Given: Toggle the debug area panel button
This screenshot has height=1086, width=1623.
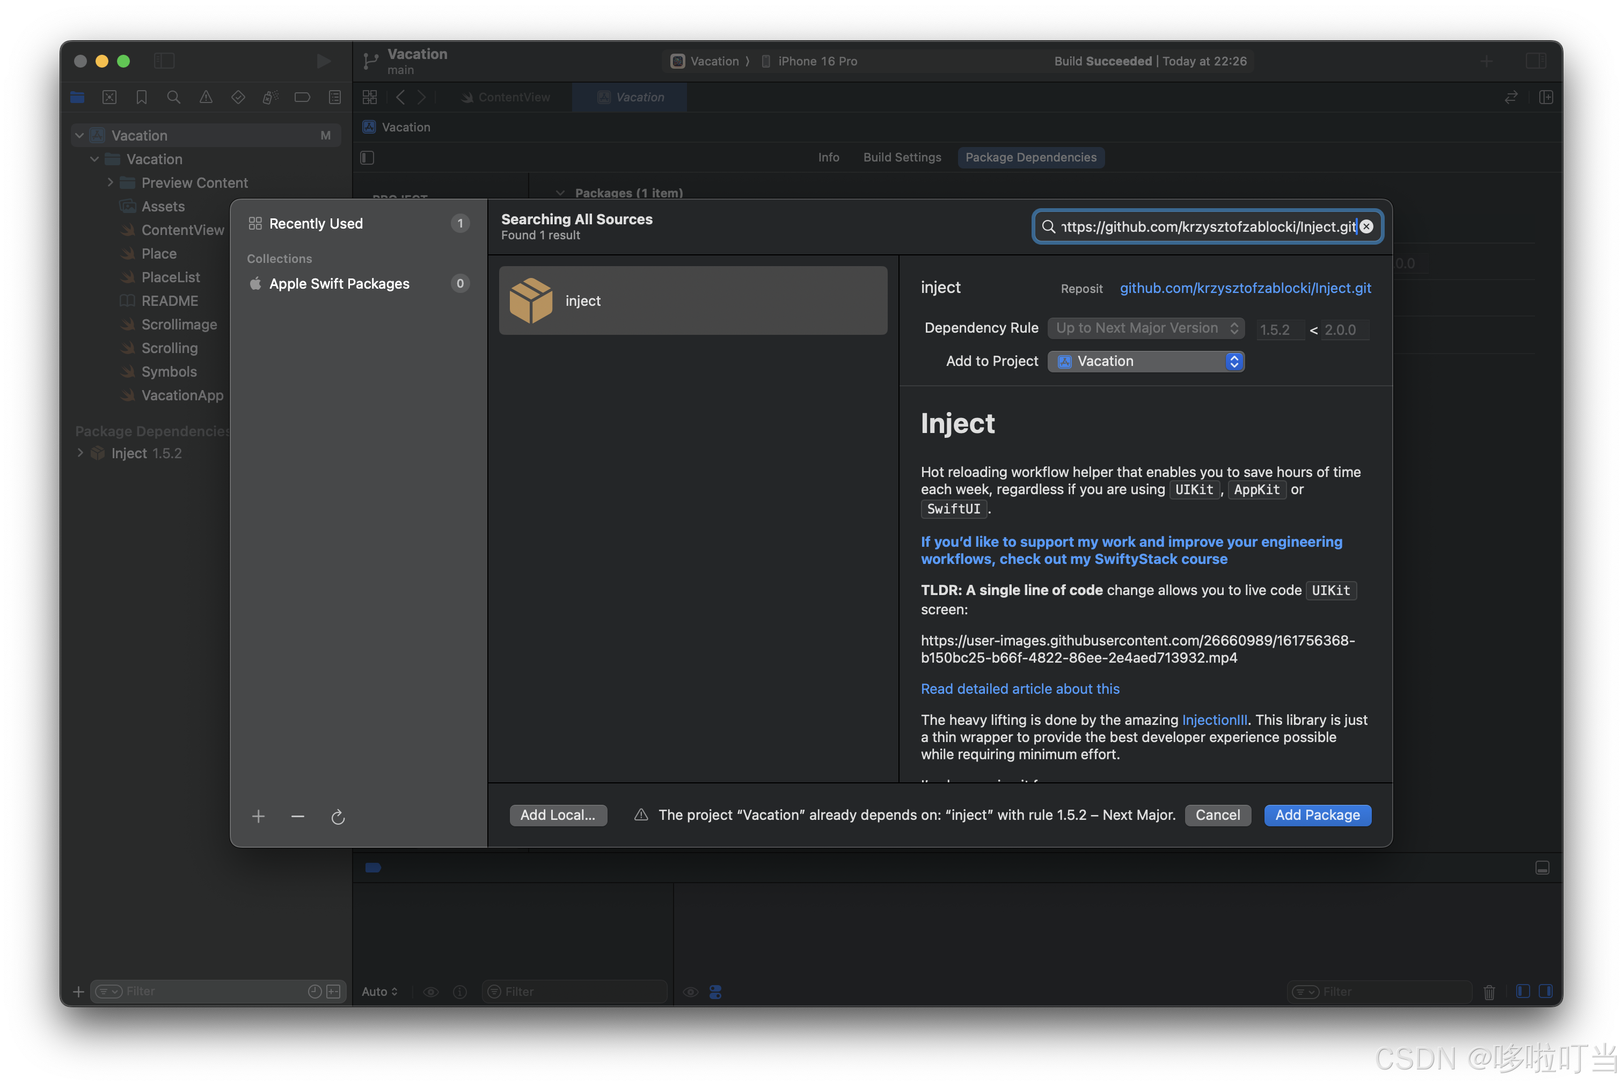Looking at the screenshot, I should 1542,868.
